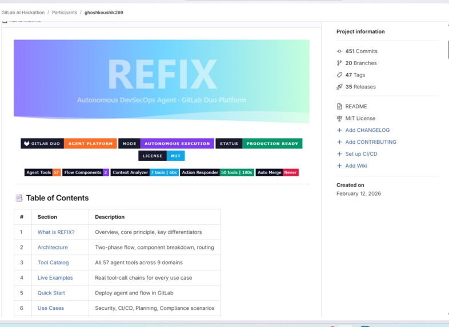Image resolution: width=449 pixels, height=327 pixels.
Task: Click the Table of Contents heading
Action: [x=57, y=198]
